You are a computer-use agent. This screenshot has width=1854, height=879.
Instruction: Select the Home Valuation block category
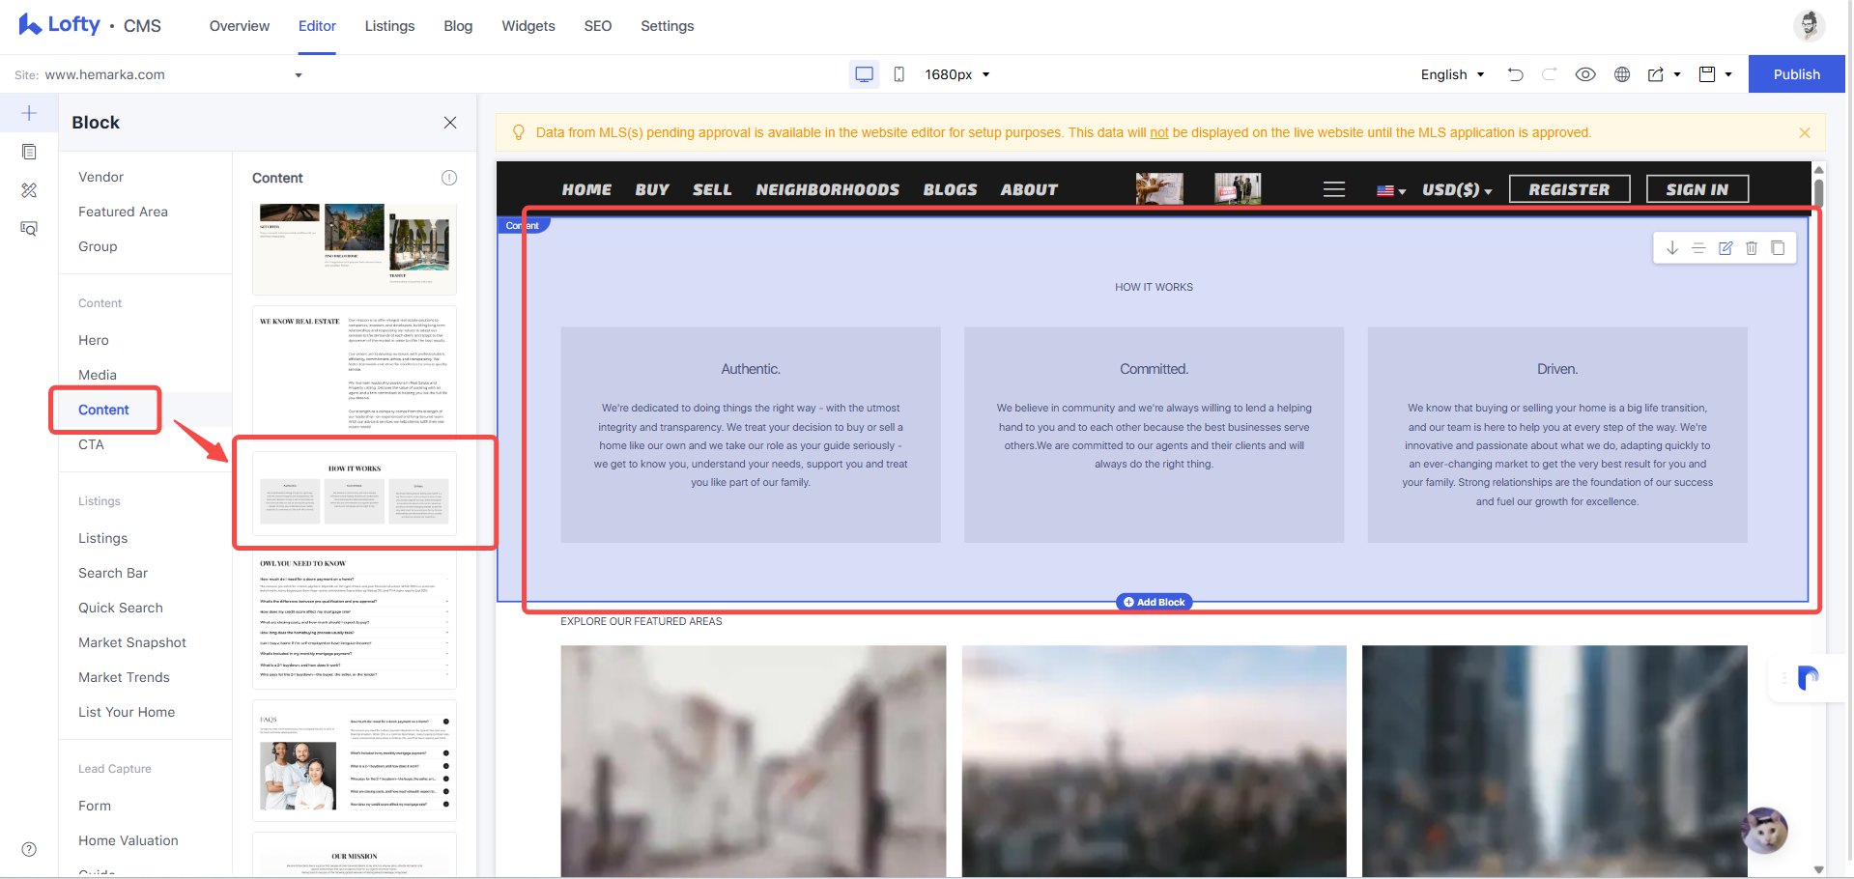(128, 840)
